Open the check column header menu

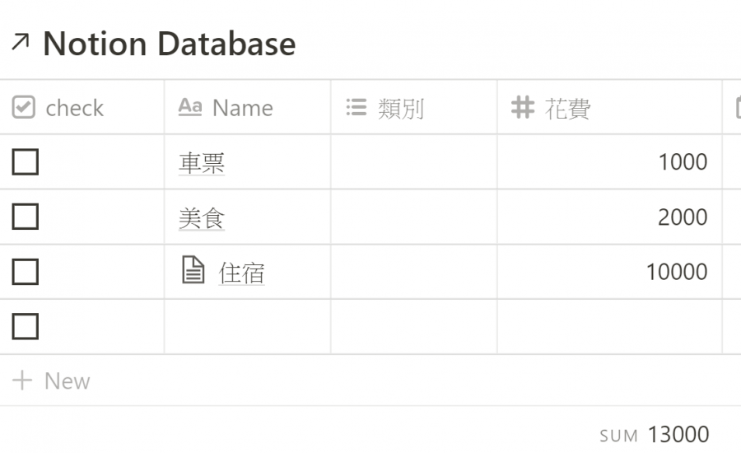[x=82, y=107]
